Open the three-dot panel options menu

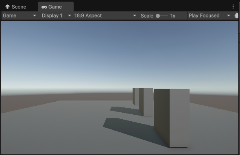233,7
